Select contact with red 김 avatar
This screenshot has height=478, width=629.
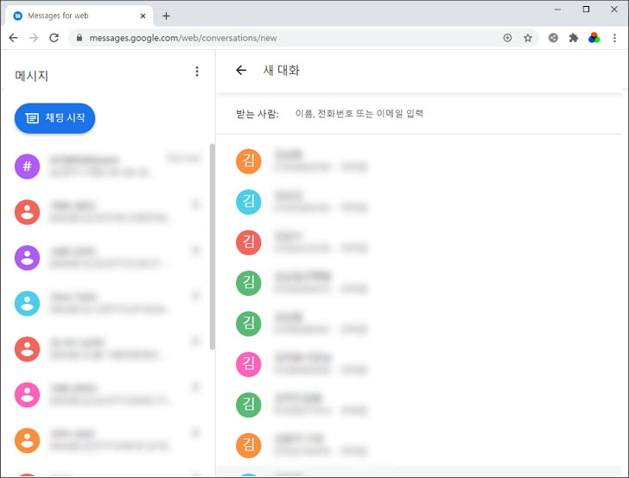coord(419,242)
